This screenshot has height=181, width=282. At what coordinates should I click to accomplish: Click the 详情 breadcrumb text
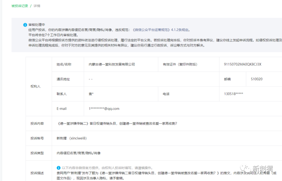37,6
